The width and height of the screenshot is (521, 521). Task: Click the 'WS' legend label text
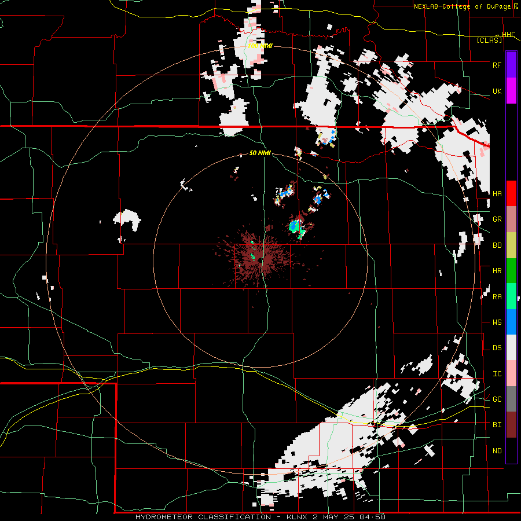click(x=497, y=322)
